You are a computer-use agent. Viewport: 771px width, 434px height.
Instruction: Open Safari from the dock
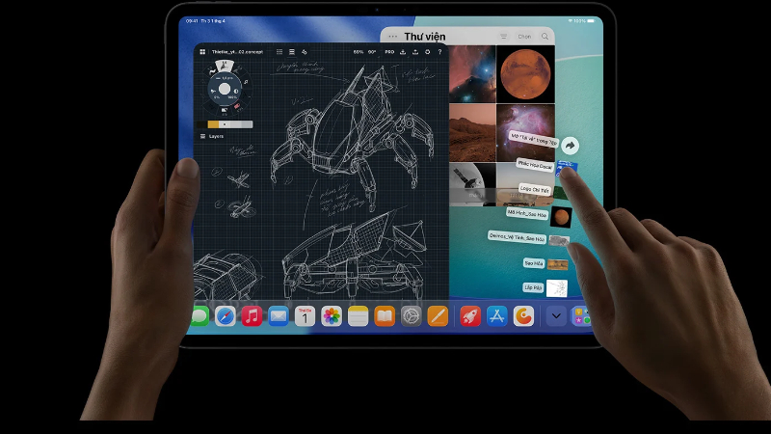coord(226,316)
